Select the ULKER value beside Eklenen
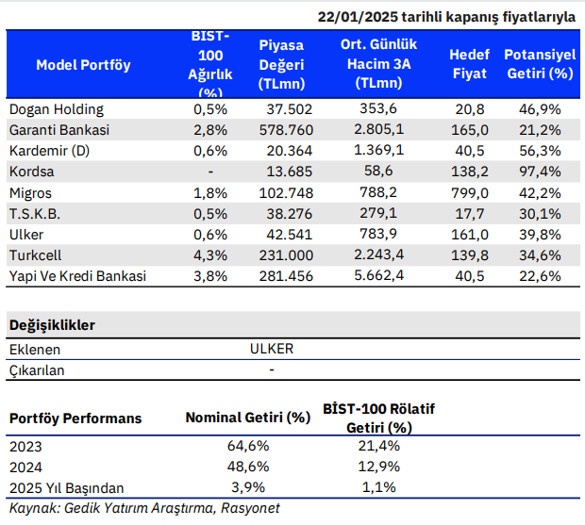Image resolution: width=585 pixels, height=525 pixels. click(272, 349)
